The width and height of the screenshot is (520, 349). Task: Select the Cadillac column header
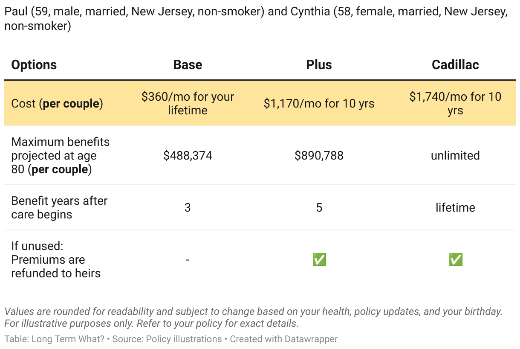point(455,65)
